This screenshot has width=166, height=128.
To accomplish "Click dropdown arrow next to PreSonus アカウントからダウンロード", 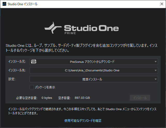I will [x=155, y=62].
